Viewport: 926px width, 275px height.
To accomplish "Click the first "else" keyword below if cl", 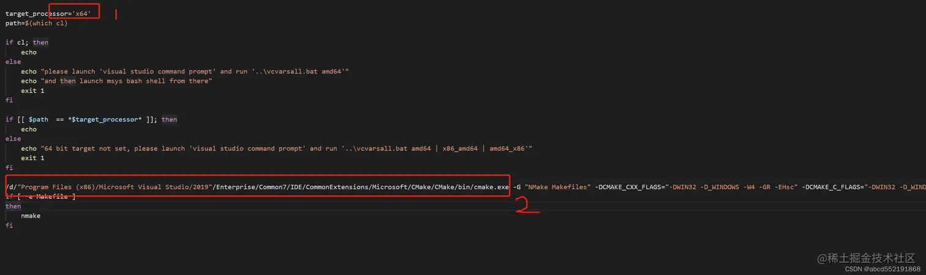I will pyautogui.click(x=13, y=62).
